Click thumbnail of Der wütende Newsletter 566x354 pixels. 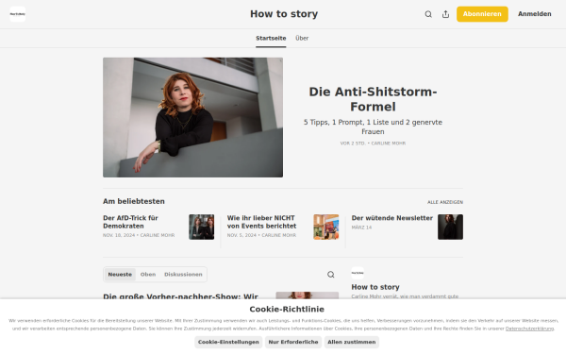[x=450, y=227]
